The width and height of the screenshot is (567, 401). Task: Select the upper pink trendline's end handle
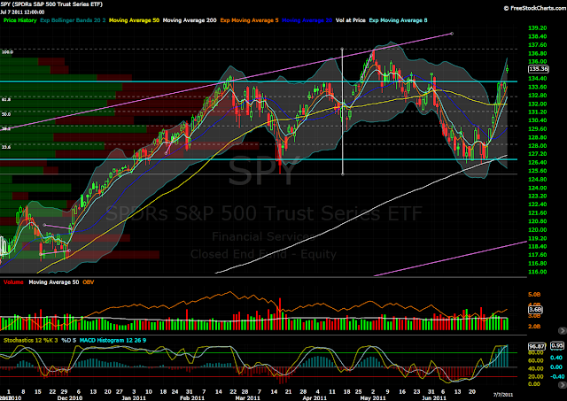[452, 34]
